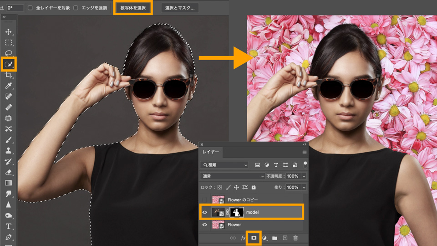
Task: Toggle lock position icon
Action: coord(236,187)
